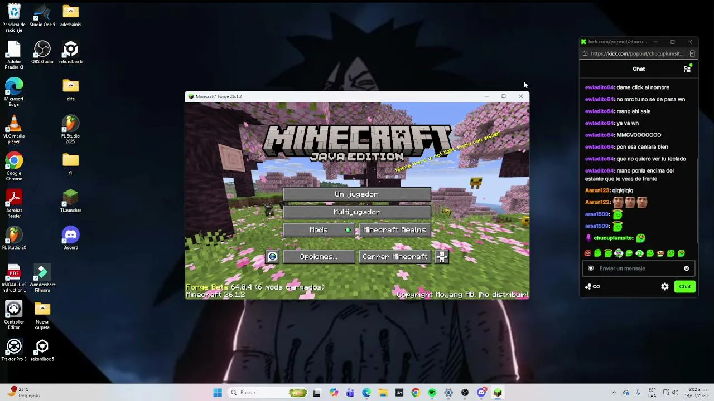The height and width of the screenshot is (401, 714).
Task: Open the Recycle Bin desktop icon
Action: click(x=14, y=18)
